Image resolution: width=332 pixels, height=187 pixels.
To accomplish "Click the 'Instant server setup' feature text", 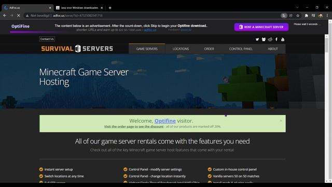I will [59, 169].
